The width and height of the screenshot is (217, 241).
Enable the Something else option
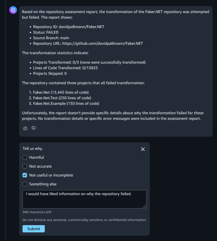coord(25,184)
